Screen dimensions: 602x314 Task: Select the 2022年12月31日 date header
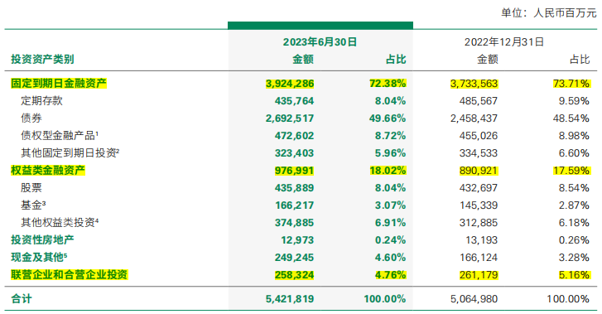tap(504, 42)
